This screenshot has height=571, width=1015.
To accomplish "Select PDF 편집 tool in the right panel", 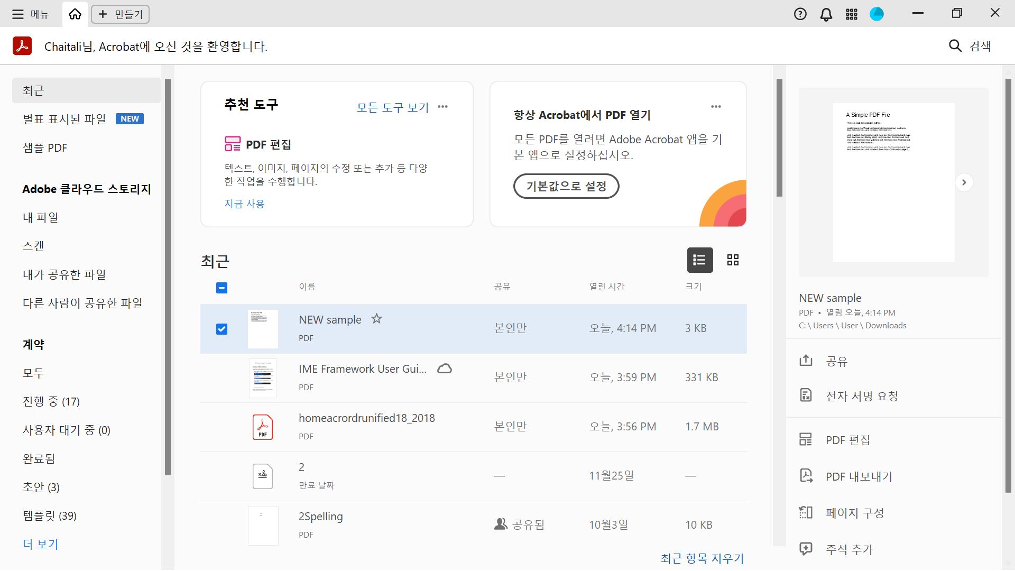I will (x=847, y=439).
